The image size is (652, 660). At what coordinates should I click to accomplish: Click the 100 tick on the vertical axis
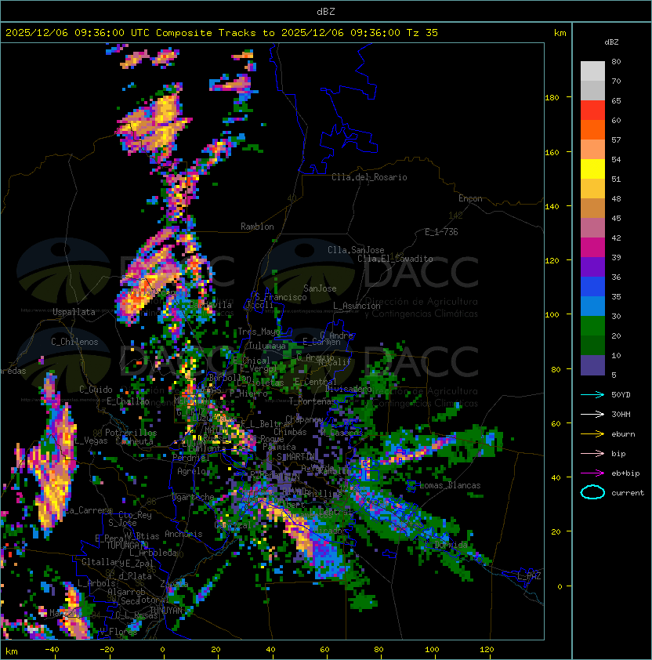(x=552, y=315)
